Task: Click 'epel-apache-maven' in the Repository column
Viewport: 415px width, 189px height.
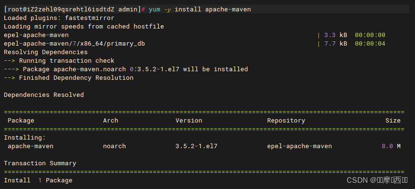Action: click(x=300, y=146)
